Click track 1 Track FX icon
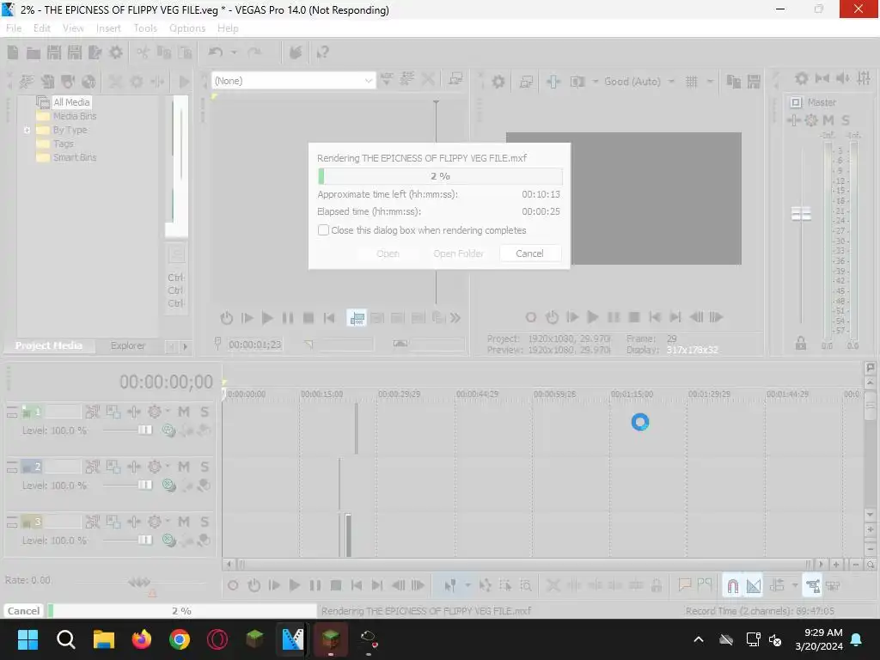 (x=133, y=412)
